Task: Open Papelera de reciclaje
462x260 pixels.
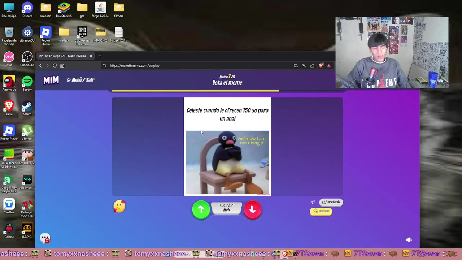Action: [9, 36]
